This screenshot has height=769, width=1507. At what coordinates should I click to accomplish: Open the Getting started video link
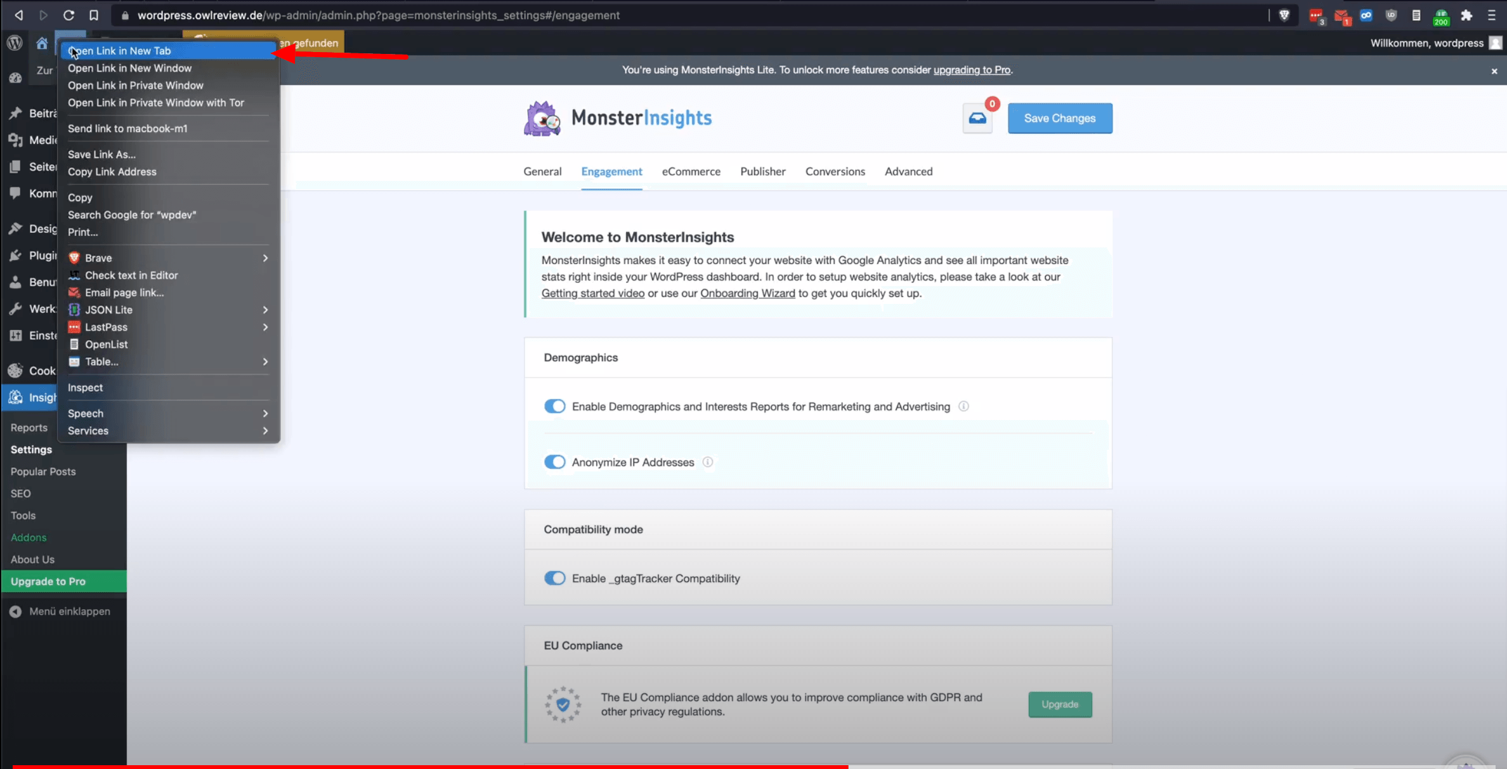point(592,293)
